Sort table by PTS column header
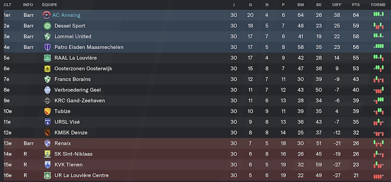Image resolution: width=391 pixels, height=182 pixels. point(356,5)
